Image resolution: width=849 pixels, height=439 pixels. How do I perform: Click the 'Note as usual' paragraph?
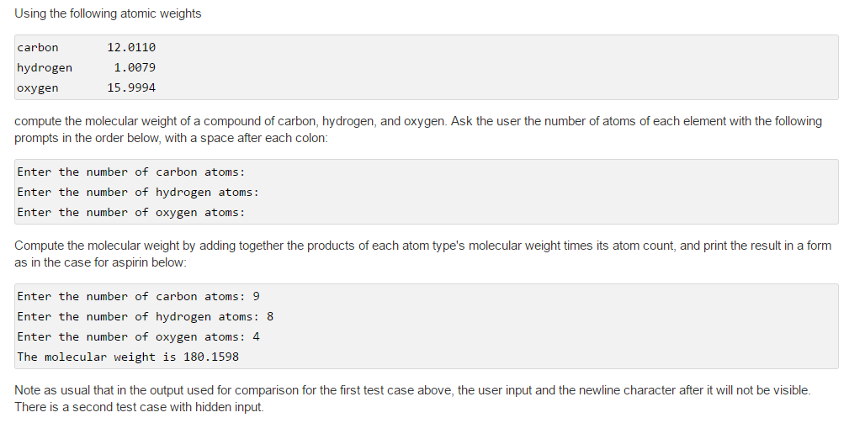(x=412, y=399)
